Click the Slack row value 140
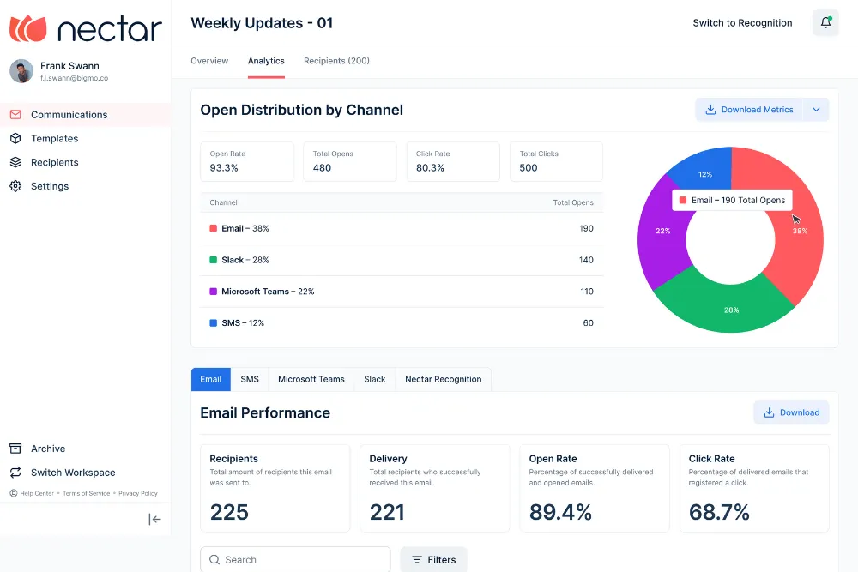This screenshot has width=858, height=572. pyautogui.click(x=586, y=260)
